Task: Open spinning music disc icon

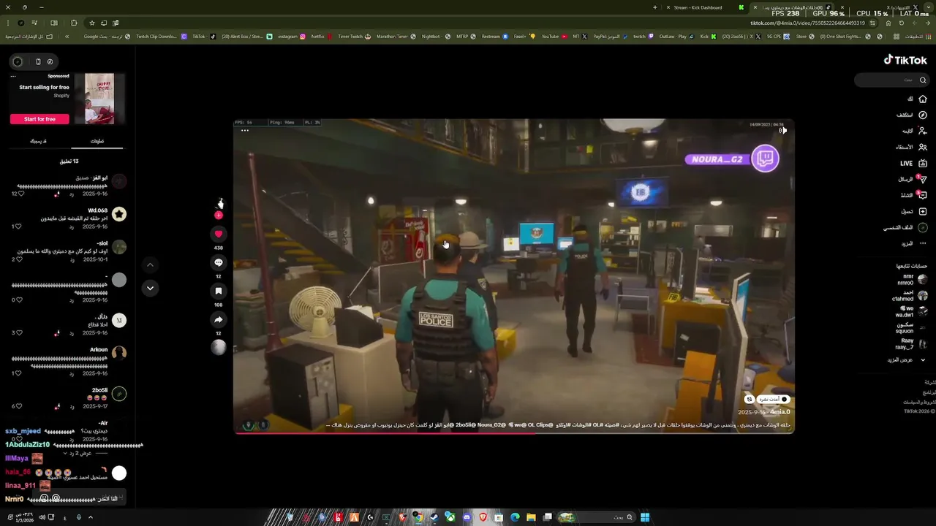Action: pyautogui.click(x=218, y=348)
